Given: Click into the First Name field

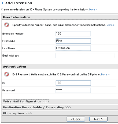Looking at the screenshot, I should pos(73,41).
